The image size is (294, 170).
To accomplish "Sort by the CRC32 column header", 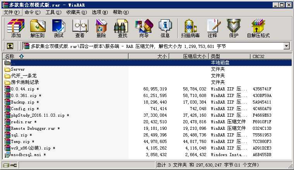I will click(271, 56).
